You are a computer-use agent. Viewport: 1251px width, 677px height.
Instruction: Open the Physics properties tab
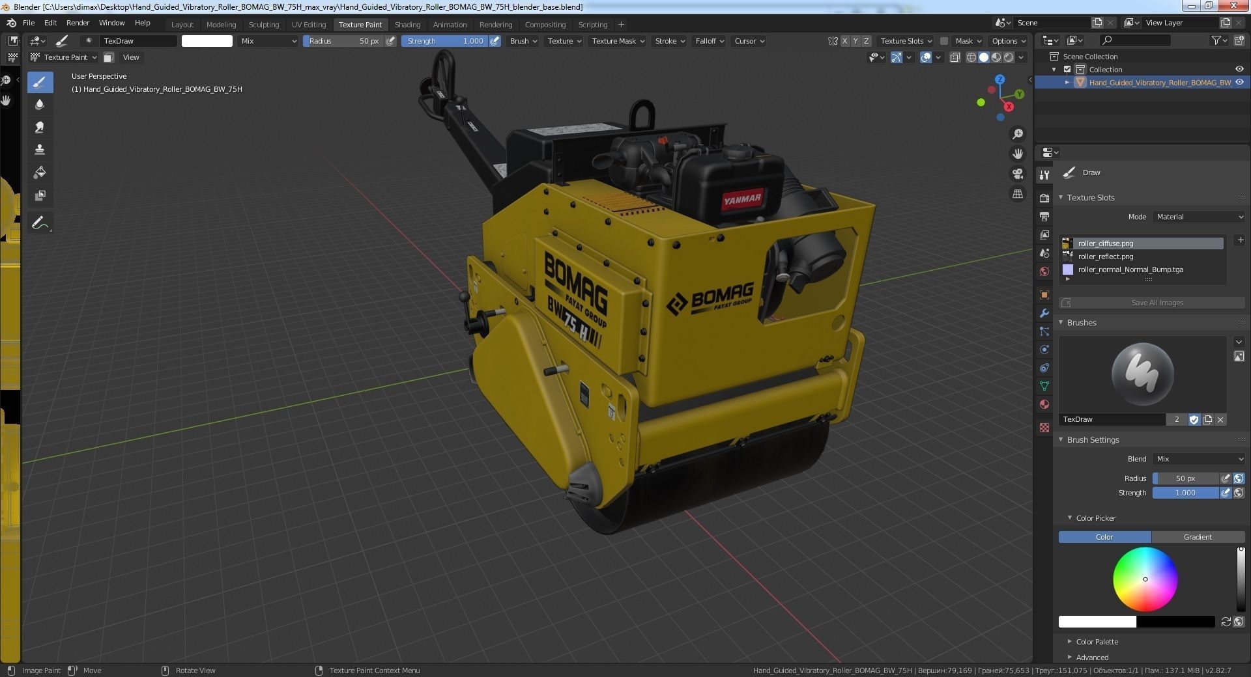[x=1044, y=350]
